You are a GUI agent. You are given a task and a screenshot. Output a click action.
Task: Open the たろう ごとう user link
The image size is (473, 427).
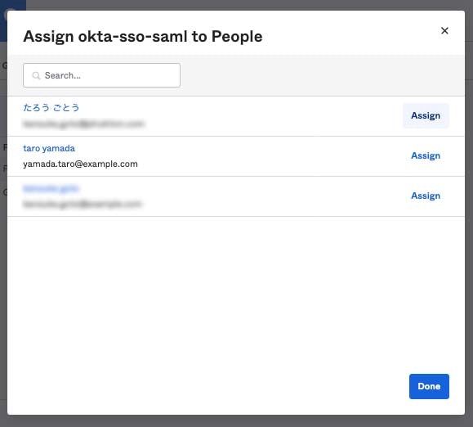[x=51, y=107]
